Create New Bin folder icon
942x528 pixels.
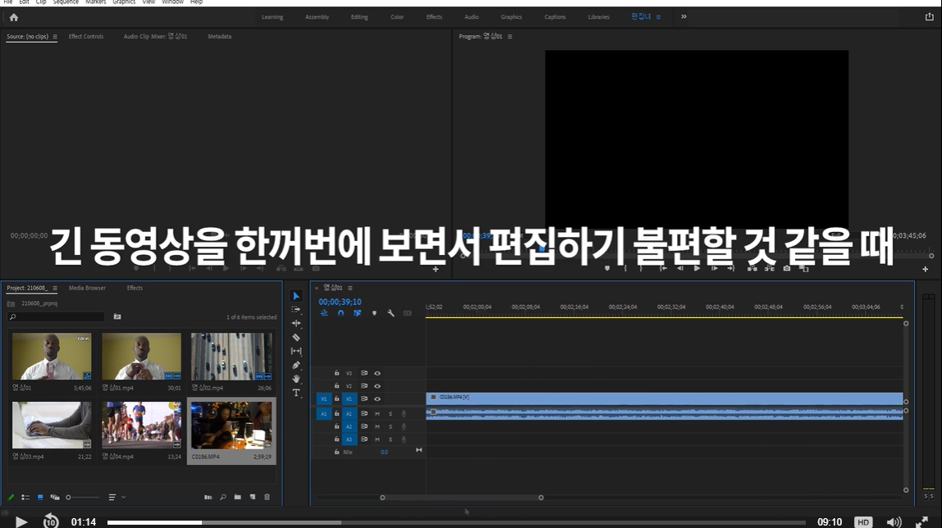pos(237,497)
